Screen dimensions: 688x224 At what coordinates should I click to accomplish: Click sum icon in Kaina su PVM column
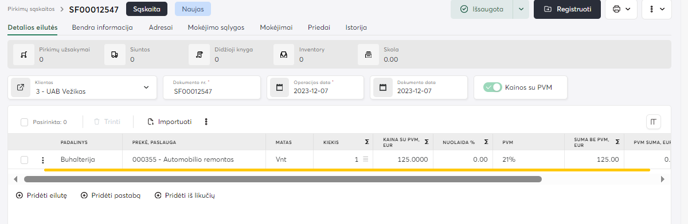click(427, 142)
